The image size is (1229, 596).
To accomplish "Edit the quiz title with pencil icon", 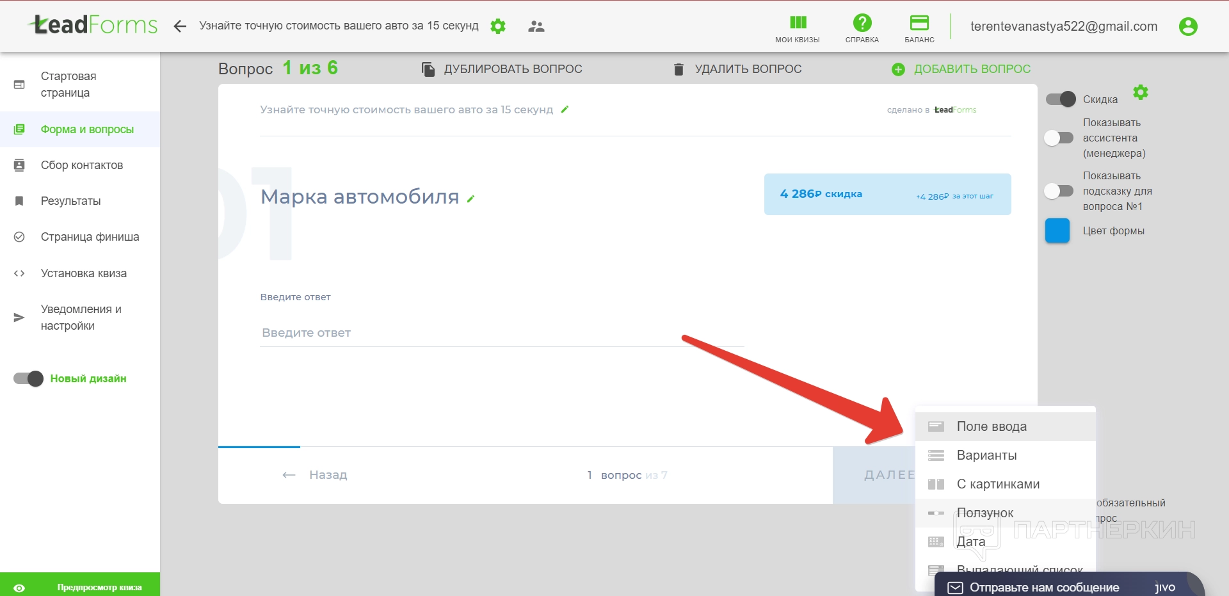I will 565,109.
